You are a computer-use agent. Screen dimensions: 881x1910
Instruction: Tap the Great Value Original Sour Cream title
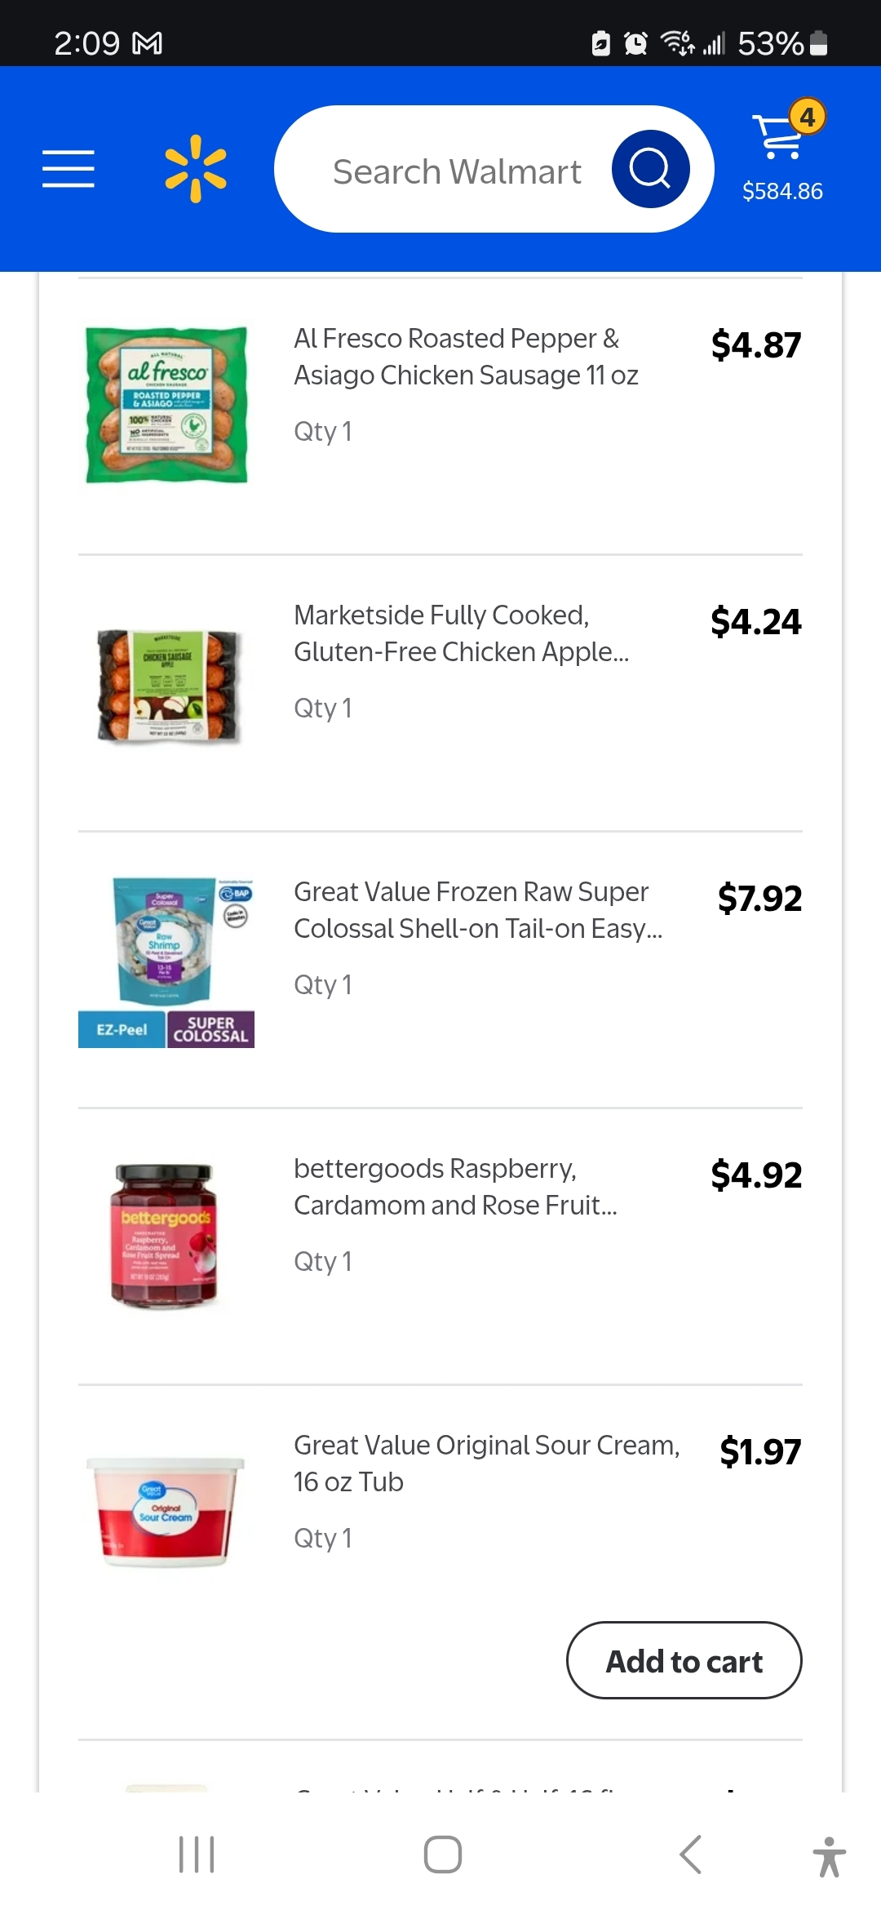tap(486, 1463)
